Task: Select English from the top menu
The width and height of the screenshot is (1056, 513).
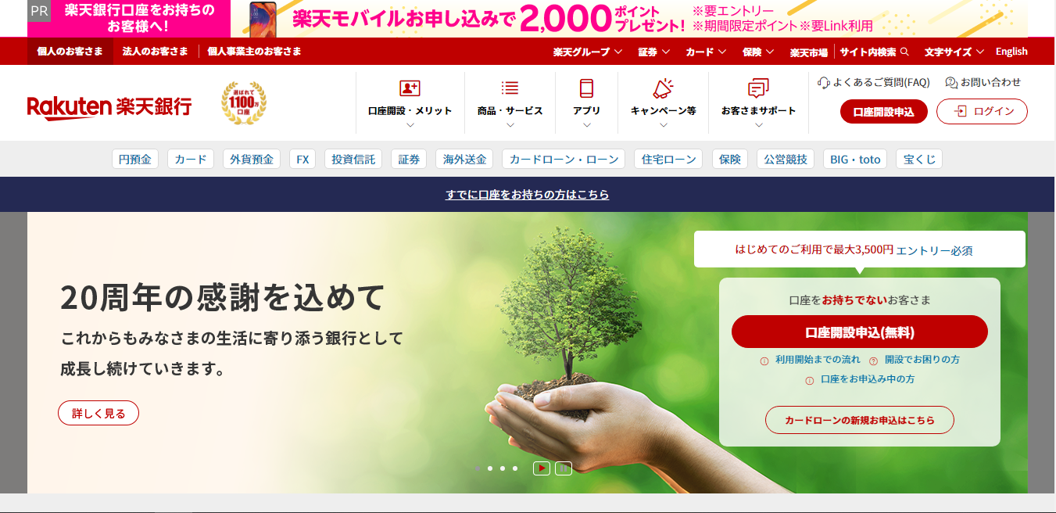Action: 1011,51
